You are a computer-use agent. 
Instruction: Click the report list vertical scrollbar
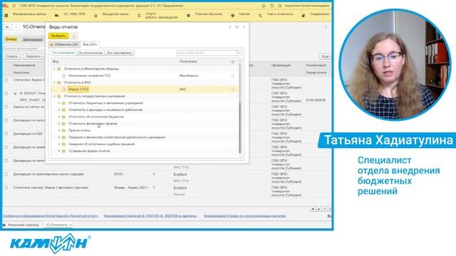click(239, 128)
